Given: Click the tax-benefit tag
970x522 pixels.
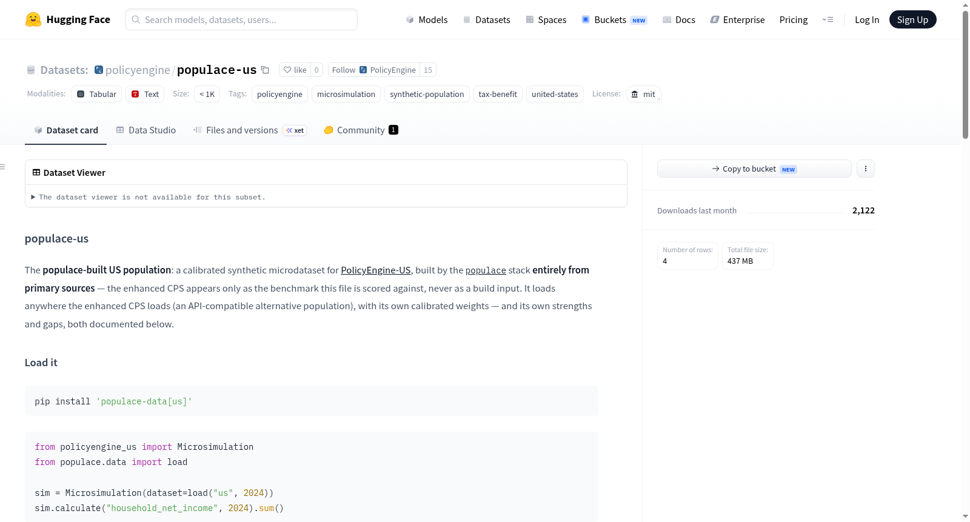Looking at the screenshot, I should (498, 94).
